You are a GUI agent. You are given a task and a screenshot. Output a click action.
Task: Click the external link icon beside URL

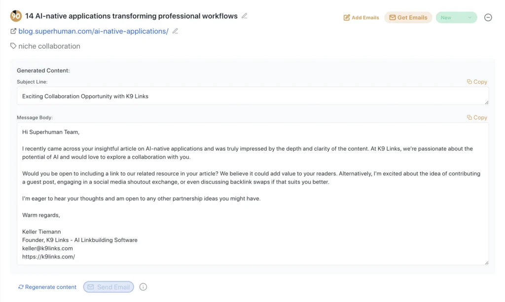point(13,31)
